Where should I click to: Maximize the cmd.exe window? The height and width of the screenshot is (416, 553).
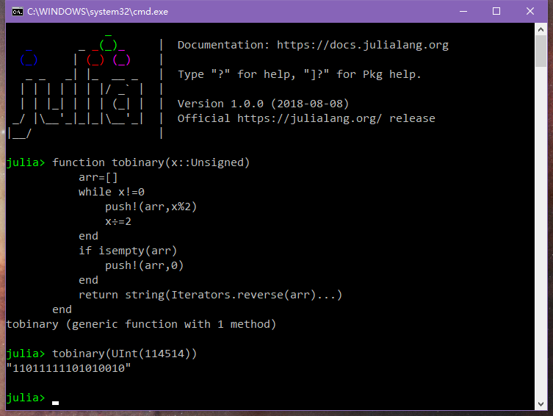click(x=496, y=11)
